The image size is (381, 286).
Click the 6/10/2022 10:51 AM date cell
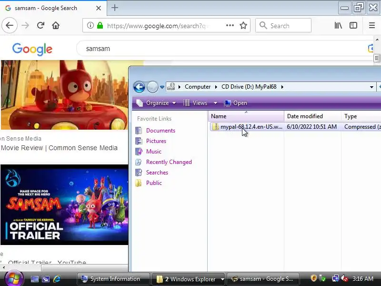tap(312, 127)
